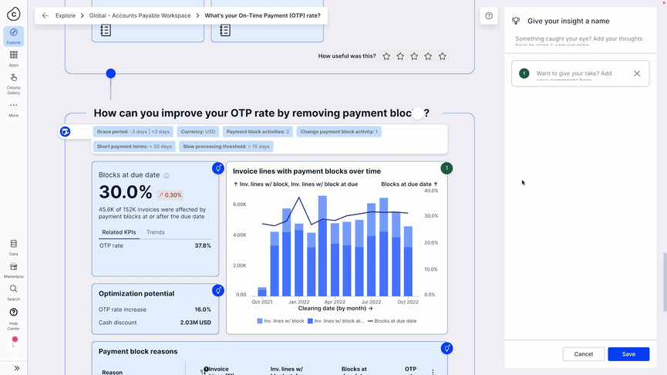Open the Explore breadcrumb link
The image size is (667, 375).
[65, 15]
